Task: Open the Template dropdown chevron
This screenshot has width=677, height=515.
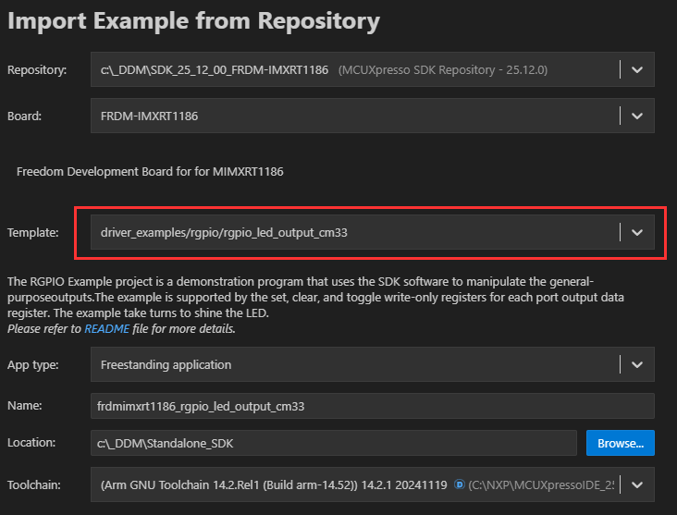Action: [637, 232]
